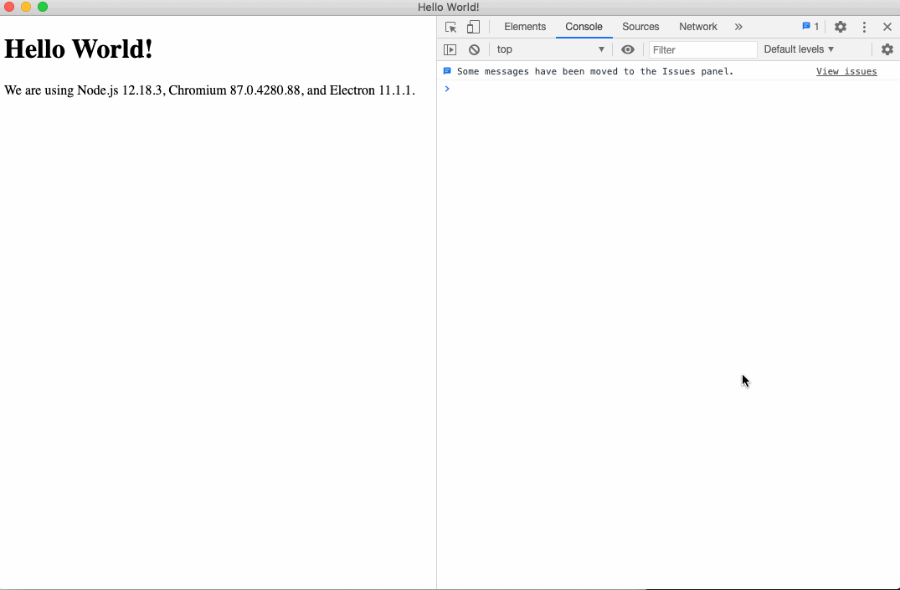Open DevTools settings gear icon
Screen dimensions: 900x590
(841, 27)
